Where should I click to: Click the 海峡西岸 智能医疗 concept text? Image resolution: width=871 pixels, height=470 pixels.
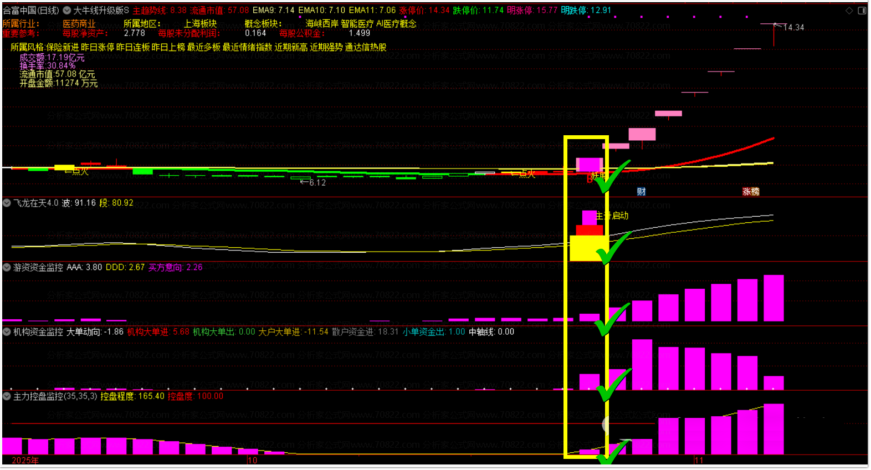click(x=339, y=23)
